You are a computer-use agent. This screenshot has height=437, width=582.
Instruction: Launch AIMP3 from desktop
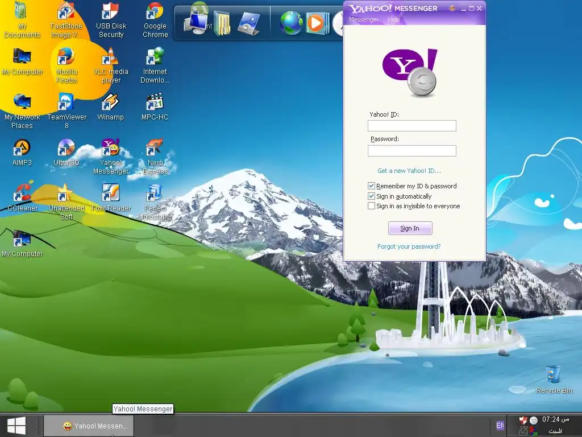click(x=22, y=152)
